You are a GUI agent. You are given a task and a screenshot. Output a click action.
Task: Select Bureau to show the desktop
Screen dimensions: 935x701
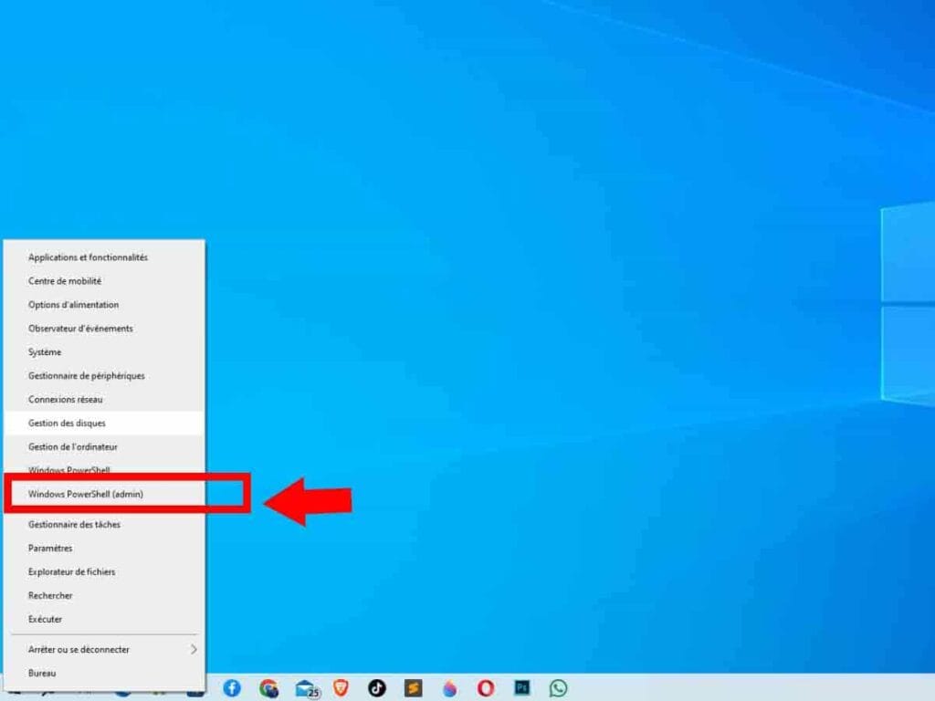coord(42,673)
